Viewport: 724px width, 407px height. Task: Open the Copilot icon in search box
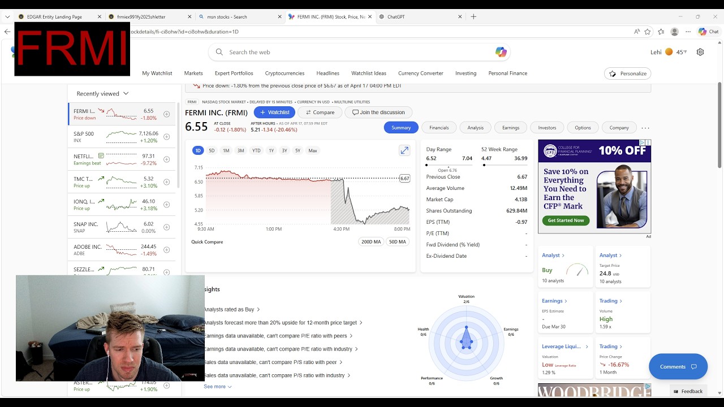tap(501, 52)
